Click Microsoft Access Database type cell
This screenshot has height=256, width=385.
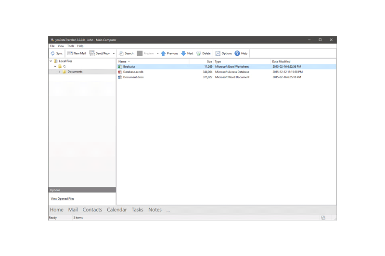[232, 72]
